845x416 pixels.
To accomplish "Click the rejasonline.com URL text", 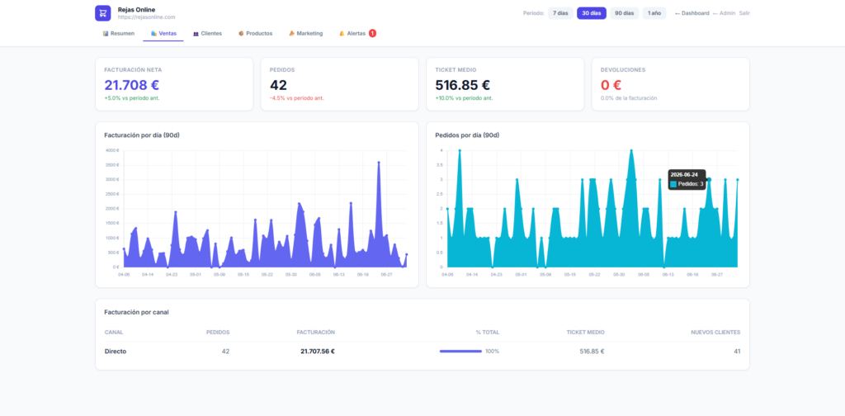I will coord(147,17).
